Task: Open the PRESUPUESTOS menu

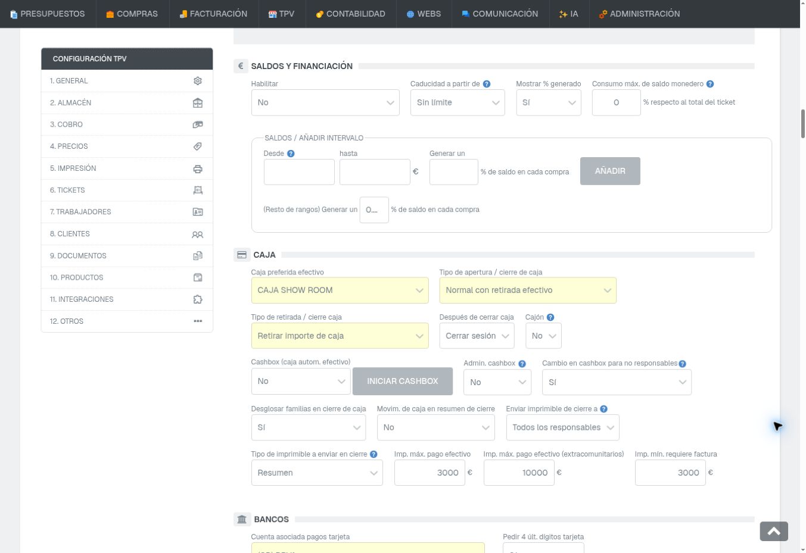Action: pos(48,14)
